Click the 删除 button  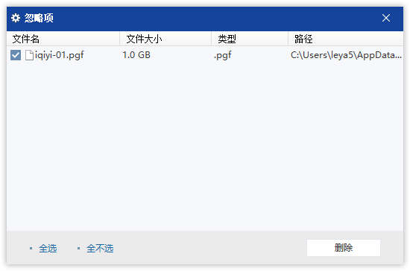(344, 248)
